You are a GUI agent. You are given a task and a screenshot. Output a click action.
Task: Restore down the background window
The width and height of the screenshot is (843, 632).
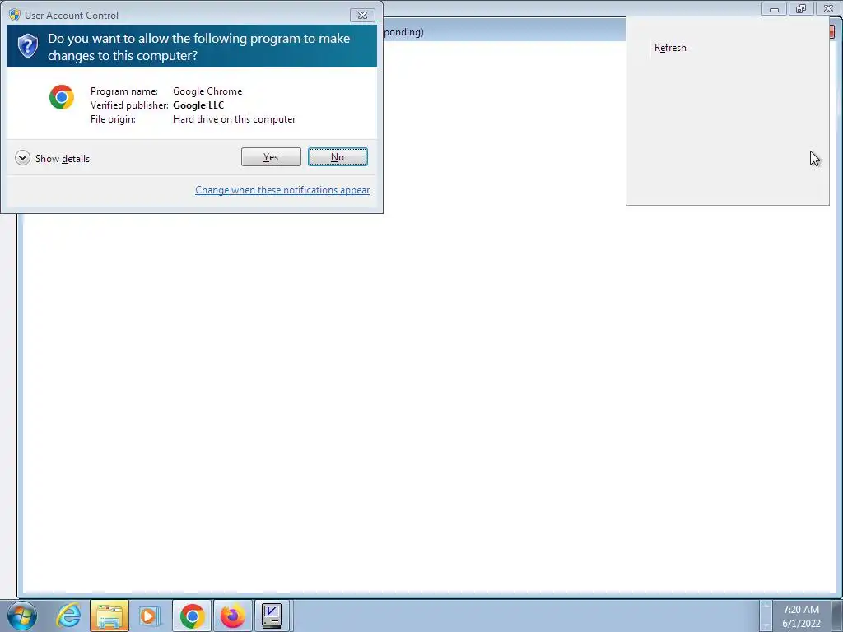click(x=801, y=9)
